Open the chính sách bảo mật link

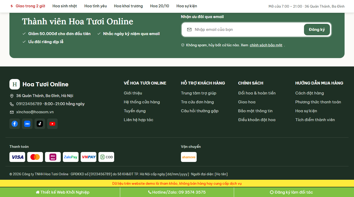[266, 45]
